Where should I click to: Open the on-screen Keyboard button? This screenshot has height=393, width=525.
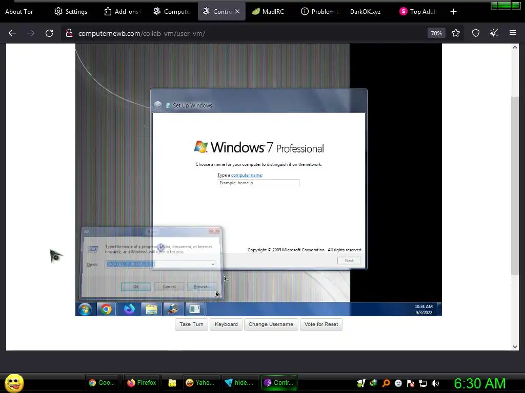click(x=226, y=324)
